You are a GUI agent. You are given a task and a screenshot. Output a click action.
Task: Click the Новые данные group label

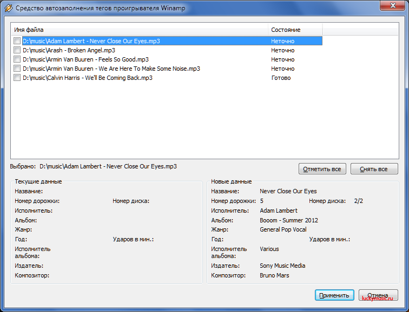(232, 181)
